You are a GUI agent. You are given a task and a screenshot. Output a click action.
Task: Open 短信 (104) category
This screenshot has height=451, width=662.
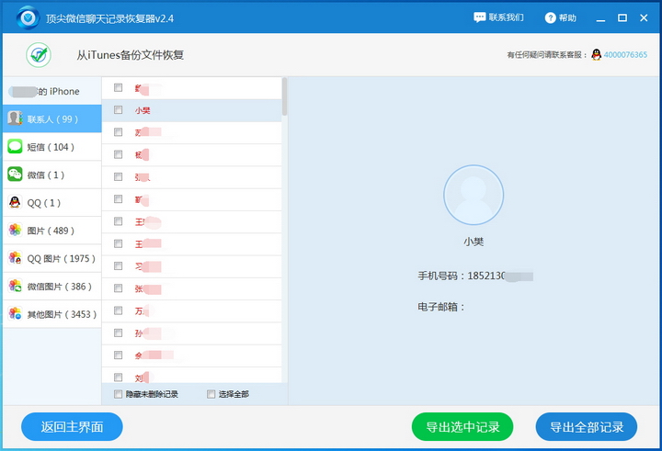(51, 146)
